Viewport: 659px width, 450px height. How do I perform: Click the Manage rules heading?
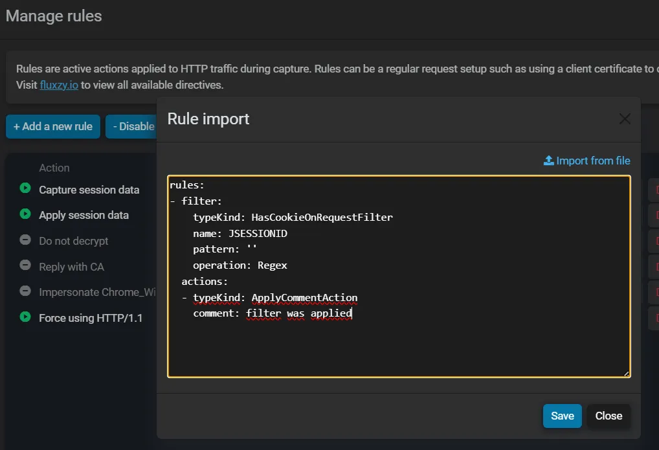click(54, 16)
